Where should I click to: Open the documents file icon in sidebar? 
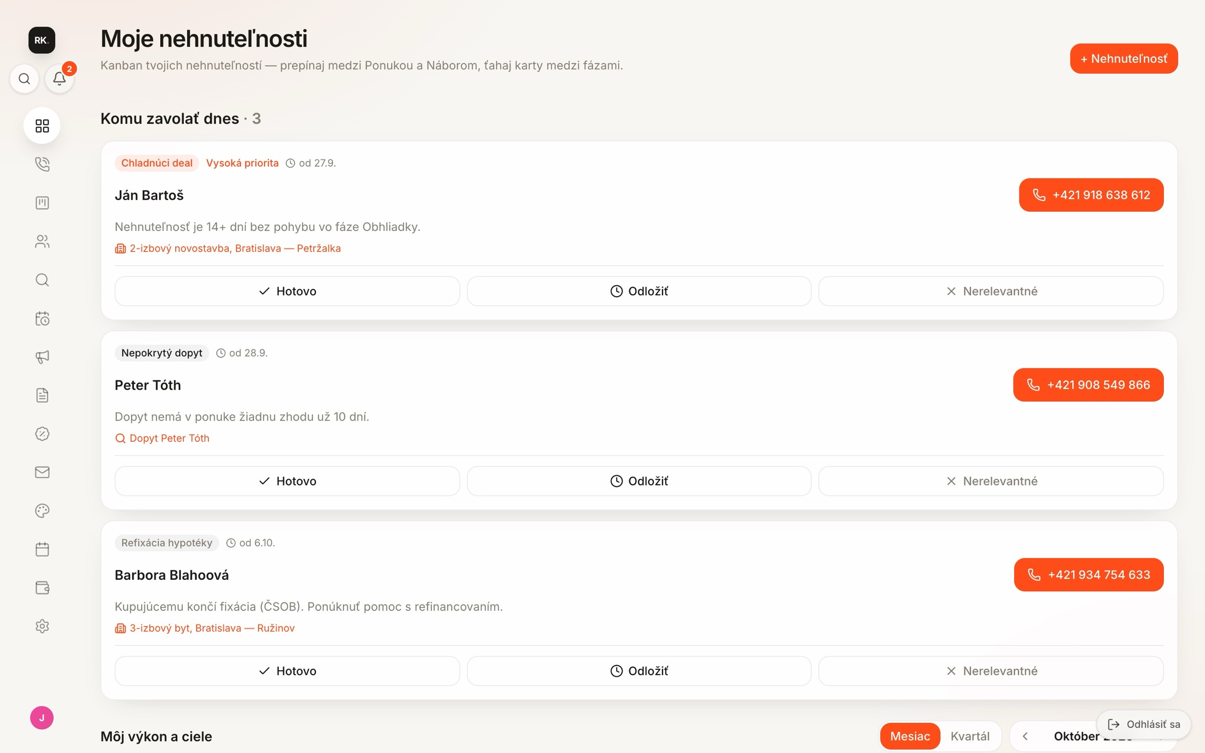click(42, 395)
